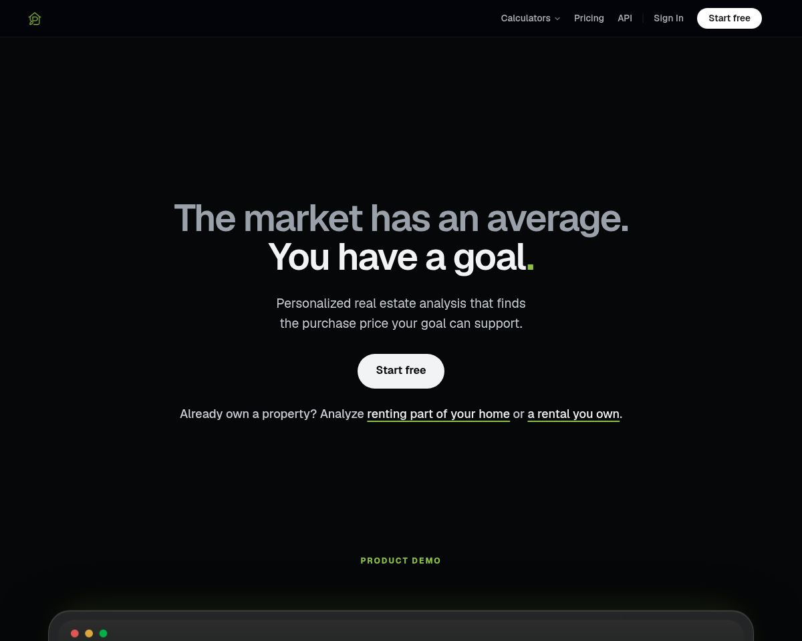This screenshot has height=641, width=802.
Task: Click the headline You have a goal.
Action: [x=401, y=257]
